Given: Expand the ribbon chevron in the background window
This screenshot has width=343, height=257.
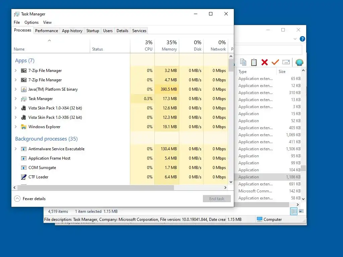Looking at the screenshot, I should click(x=295, y=39).
